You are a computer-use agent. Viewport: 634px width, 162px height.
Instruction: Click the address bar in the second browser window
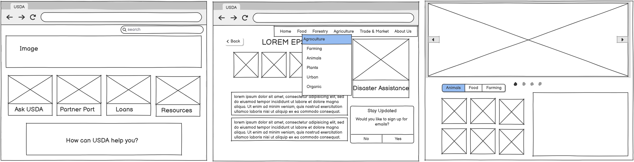pyautogui.click(x=333, y=18)
